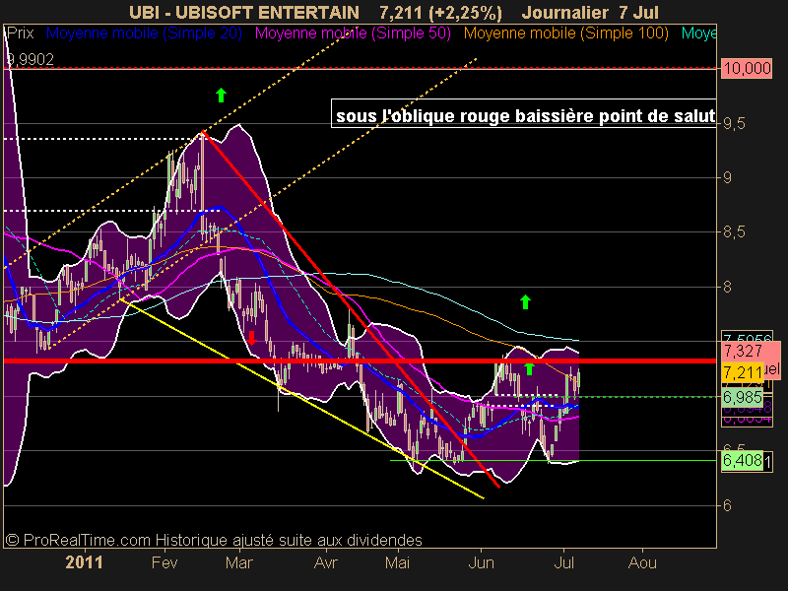
Task: Click the 9,9902 value label
Action: pos(31,60)
